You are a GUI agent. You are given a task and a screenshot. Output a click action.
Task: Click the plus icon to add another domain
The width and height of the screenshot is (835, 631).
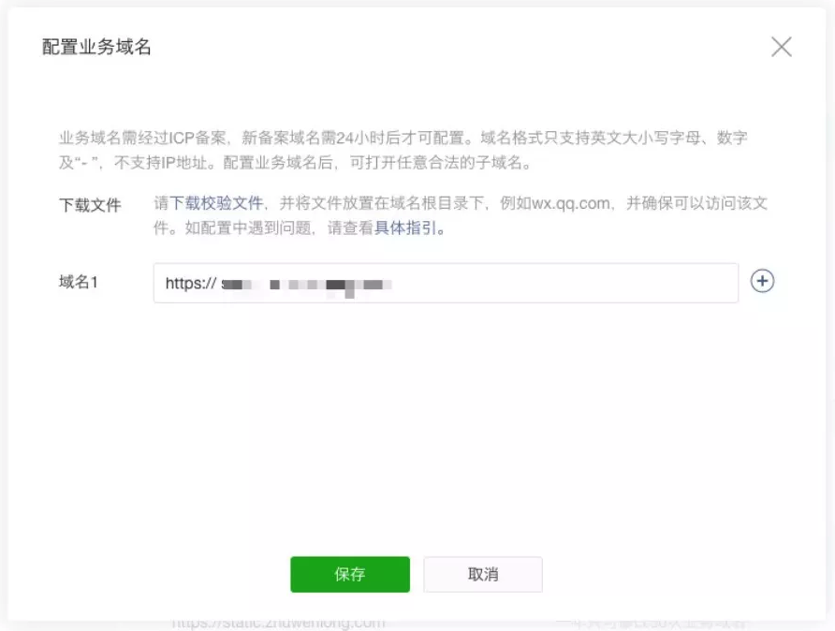point(763,282)
